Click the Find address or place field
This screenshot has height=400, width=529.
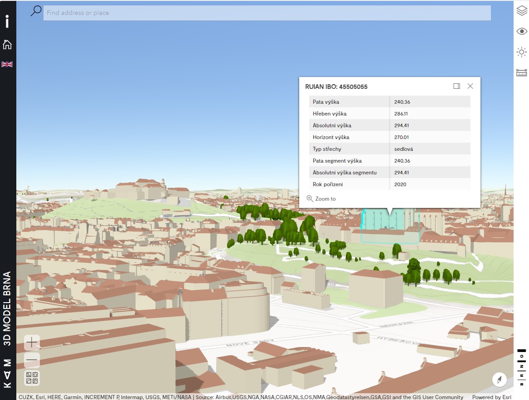(267, 13)
